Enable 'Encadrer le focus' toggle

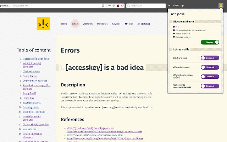pyautogui.click(x=210, y=58)
